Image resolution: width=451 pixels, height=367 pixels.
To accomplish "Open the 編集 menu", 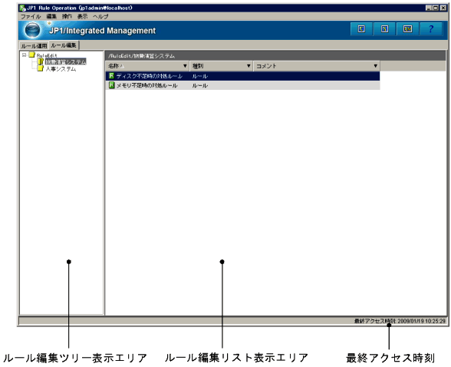I will 51,16.
